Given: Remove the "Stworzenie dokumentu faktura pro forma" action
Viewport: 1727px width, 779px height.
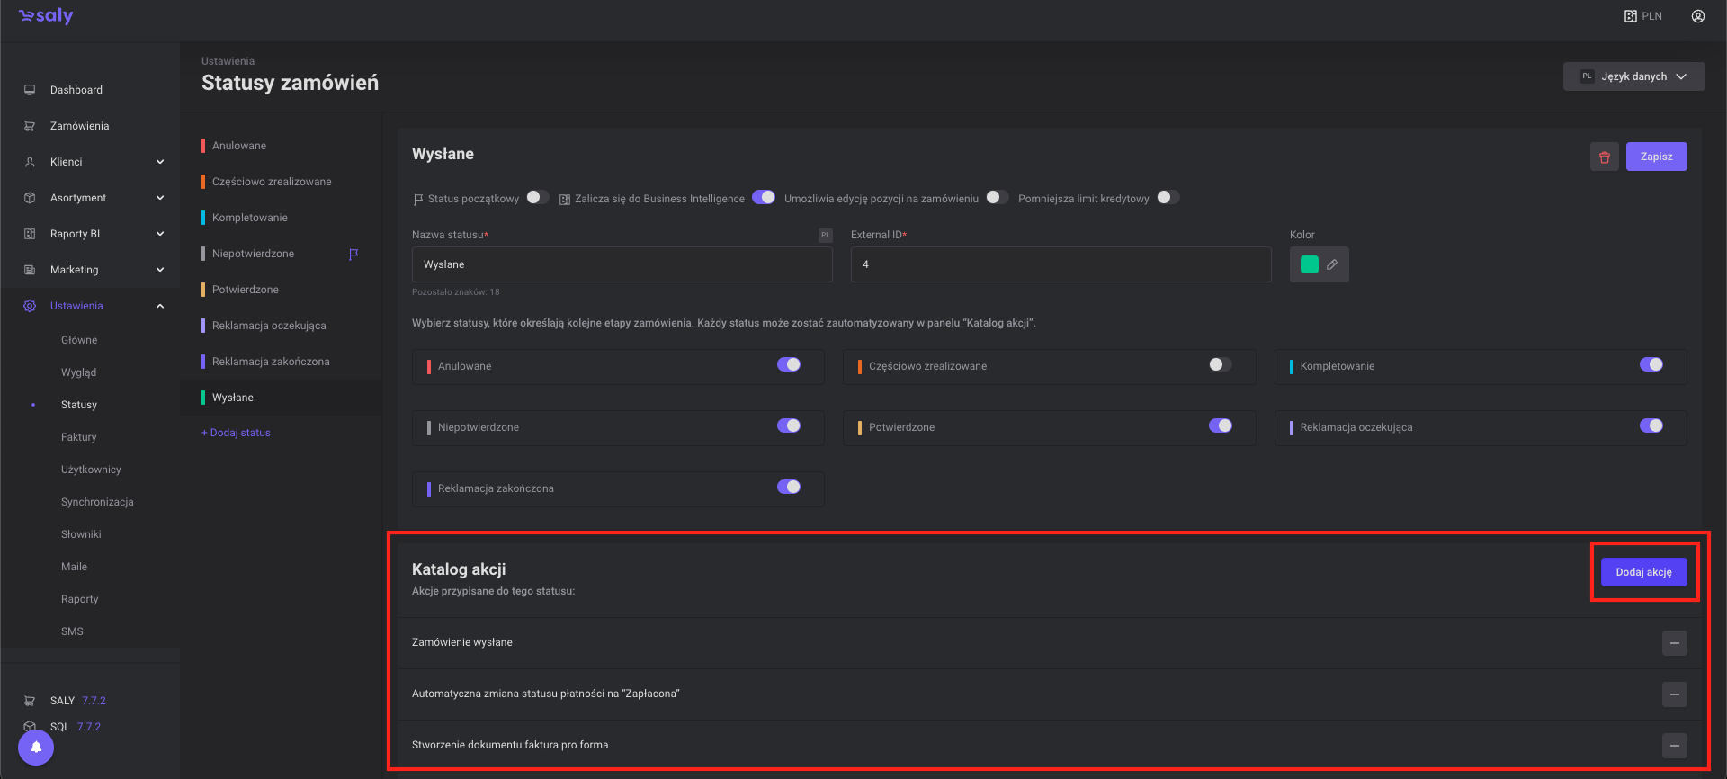Looking at the screenshot, I should point(1674,746).
